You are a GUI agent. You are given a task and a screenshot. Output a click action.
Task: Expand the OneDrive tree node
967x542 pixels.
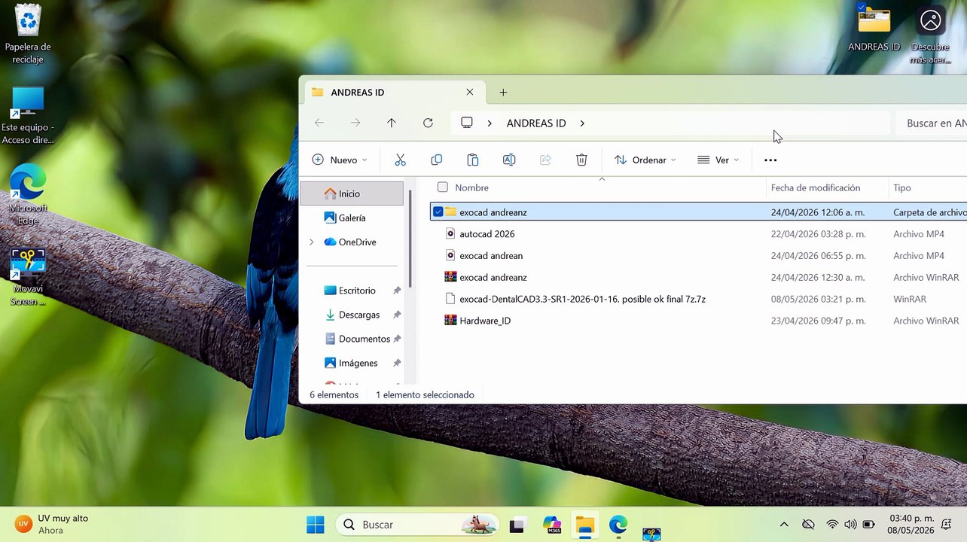coord(312,242)
